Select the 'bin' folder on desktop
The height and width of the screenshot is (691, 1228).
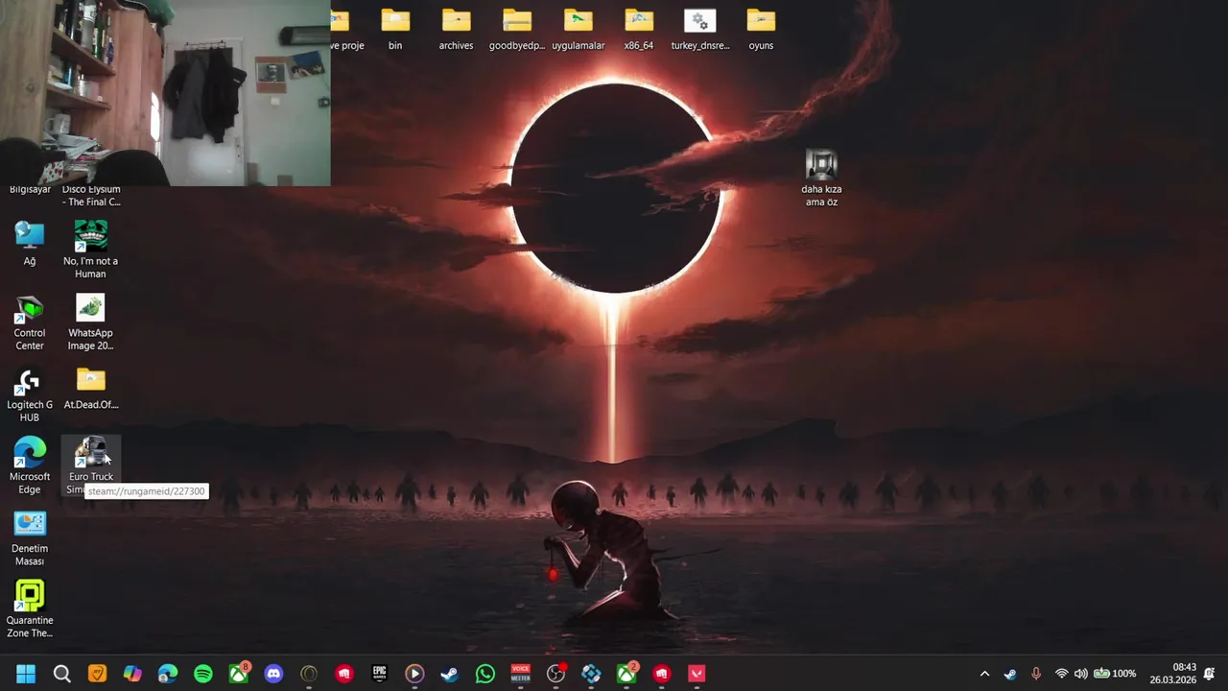click(395, 29)
